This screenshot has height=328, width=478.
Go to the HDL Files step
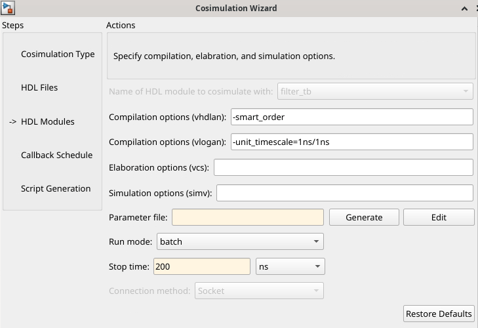[x=39, y=87]
